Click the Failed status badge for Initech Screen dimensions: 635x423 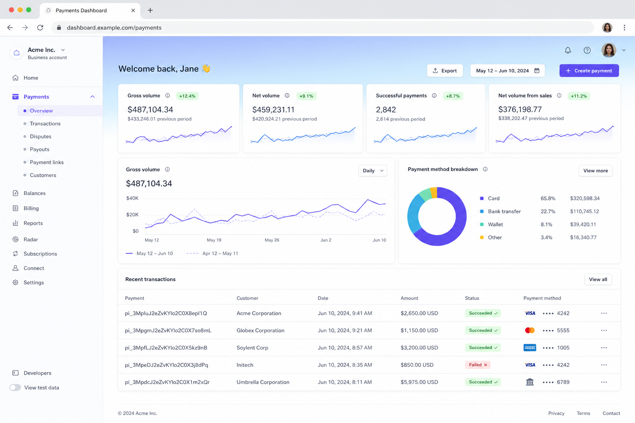click(x=477, y=365)
